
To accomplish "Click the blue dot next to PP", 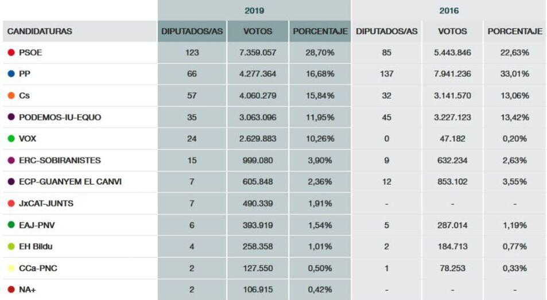I will (11, 74).
